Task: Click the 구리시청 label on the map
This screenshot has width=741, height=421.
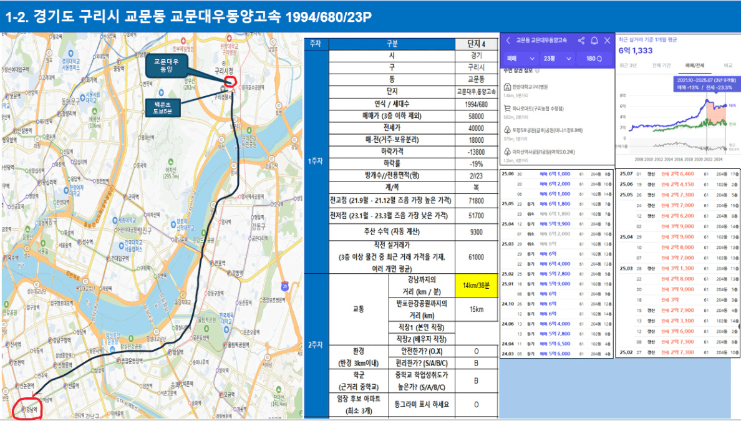Action: [x=225, y=70]
